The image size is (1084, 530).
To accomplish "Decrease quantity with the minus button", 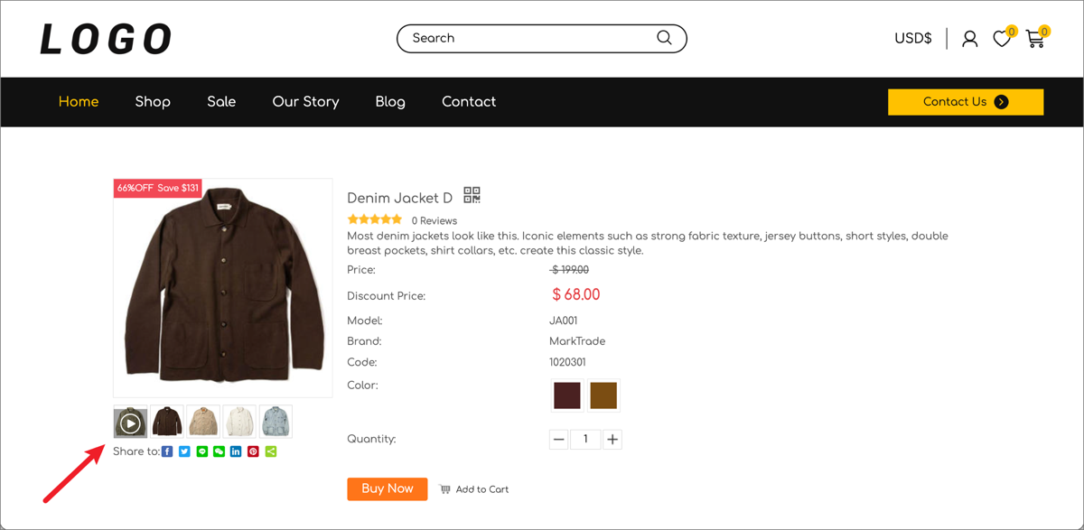I will tap(558, 440).
